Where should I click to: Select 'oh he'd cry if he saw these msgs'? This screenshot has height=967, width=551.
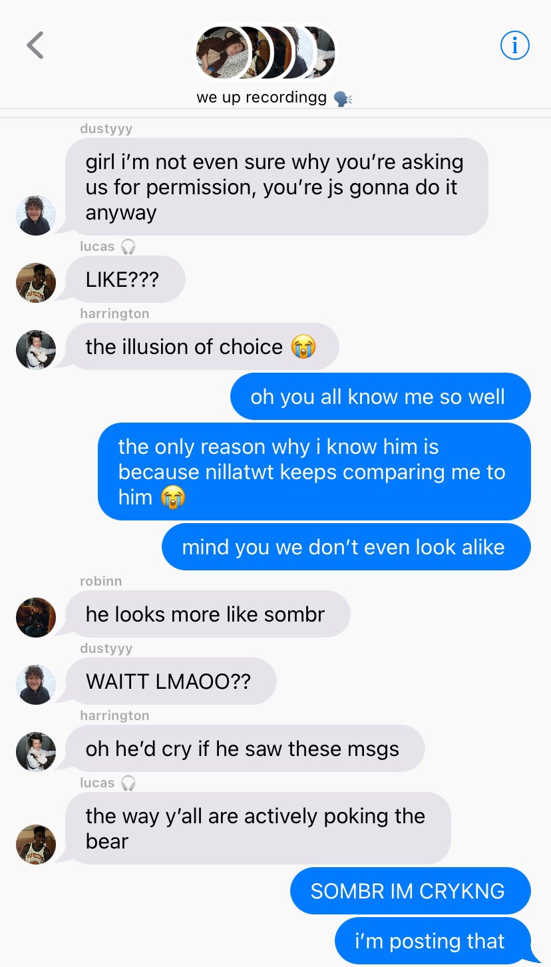[x=244, y=749]
